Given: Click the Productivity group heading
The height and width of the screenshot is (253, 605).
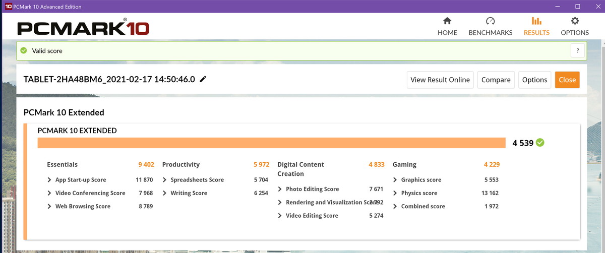Looking at the screenshot, I should [x=181, y=164].
